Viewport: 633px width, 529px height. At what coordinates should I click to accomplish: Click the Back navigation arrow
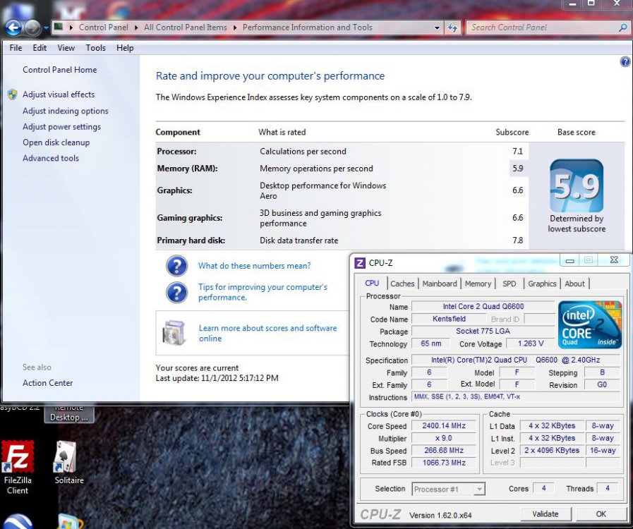pos(13,28)
